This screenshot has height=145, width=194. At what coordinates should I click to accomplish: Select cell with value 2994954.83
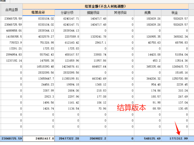click(x=12, y=55)
